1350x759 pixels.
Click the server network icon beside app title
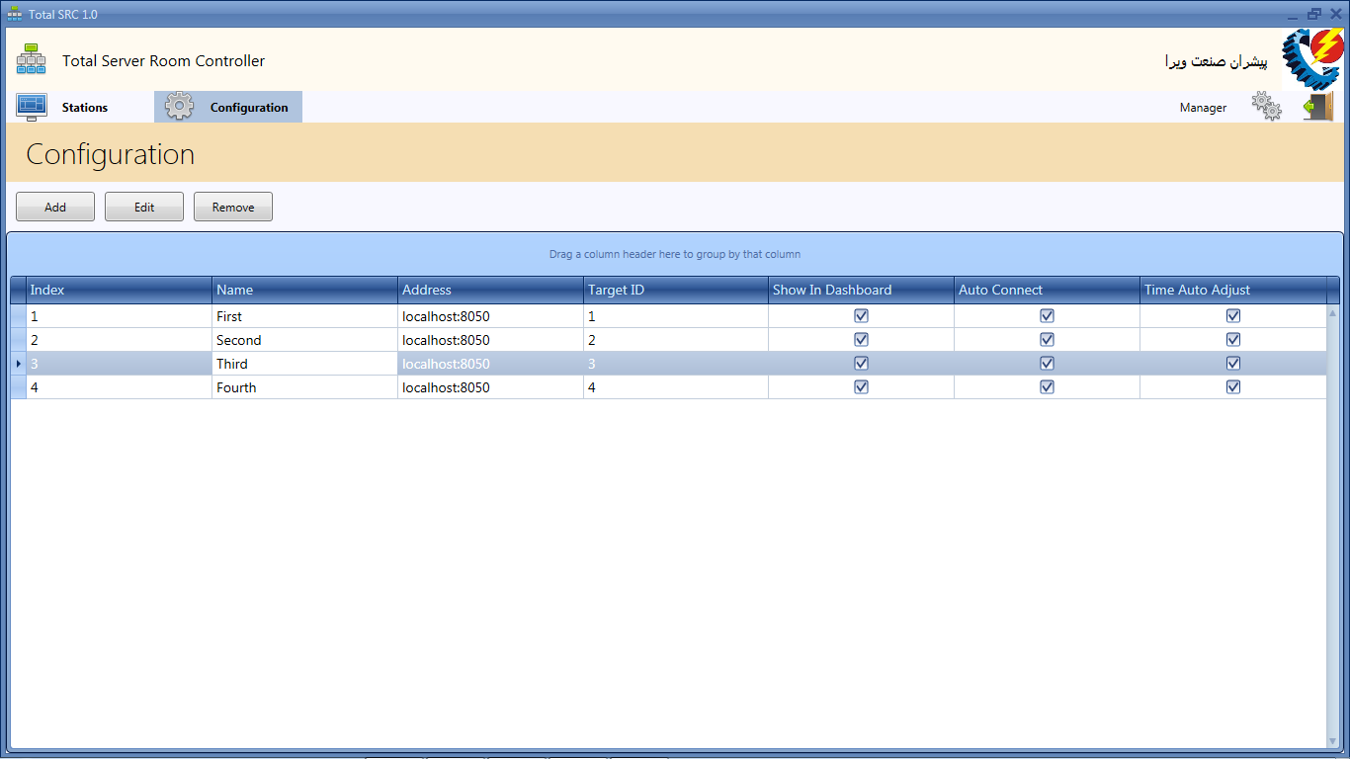pos(31,60)
